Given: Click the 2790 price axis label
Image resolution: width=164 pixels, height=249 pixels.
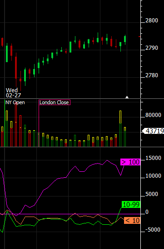Looking at the screenshot, I should coord(152,48).
